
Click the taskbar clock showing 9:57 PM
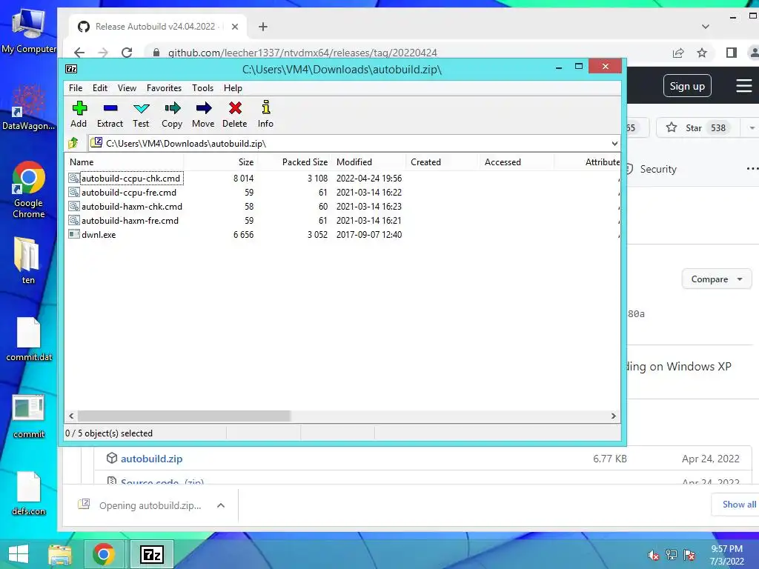coord(726,555)
